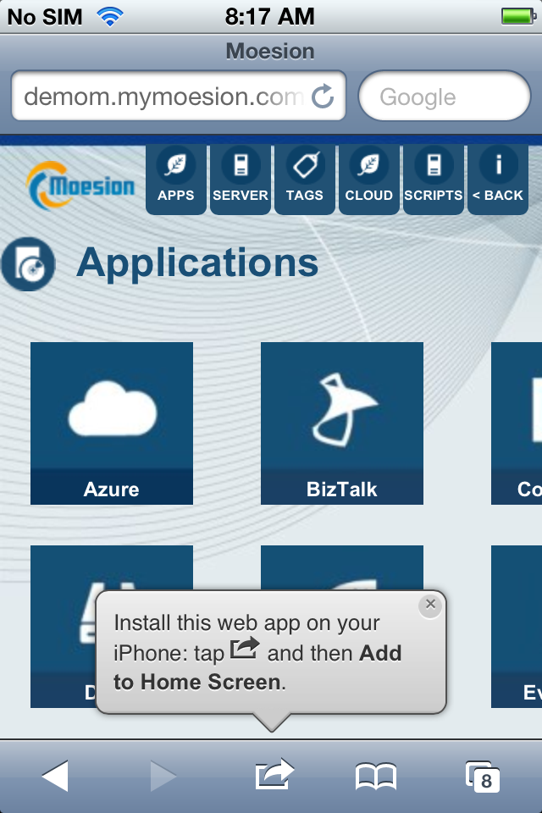
Task: Open the APPS navigation tab
Action: pos(176,180)
